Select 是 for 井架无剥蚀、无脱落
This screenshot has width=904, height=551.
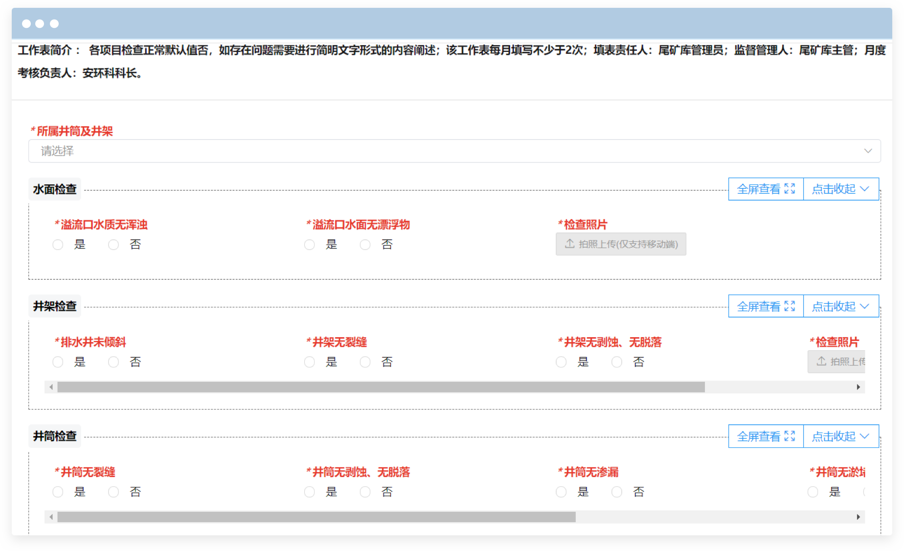tap(562, 362)
